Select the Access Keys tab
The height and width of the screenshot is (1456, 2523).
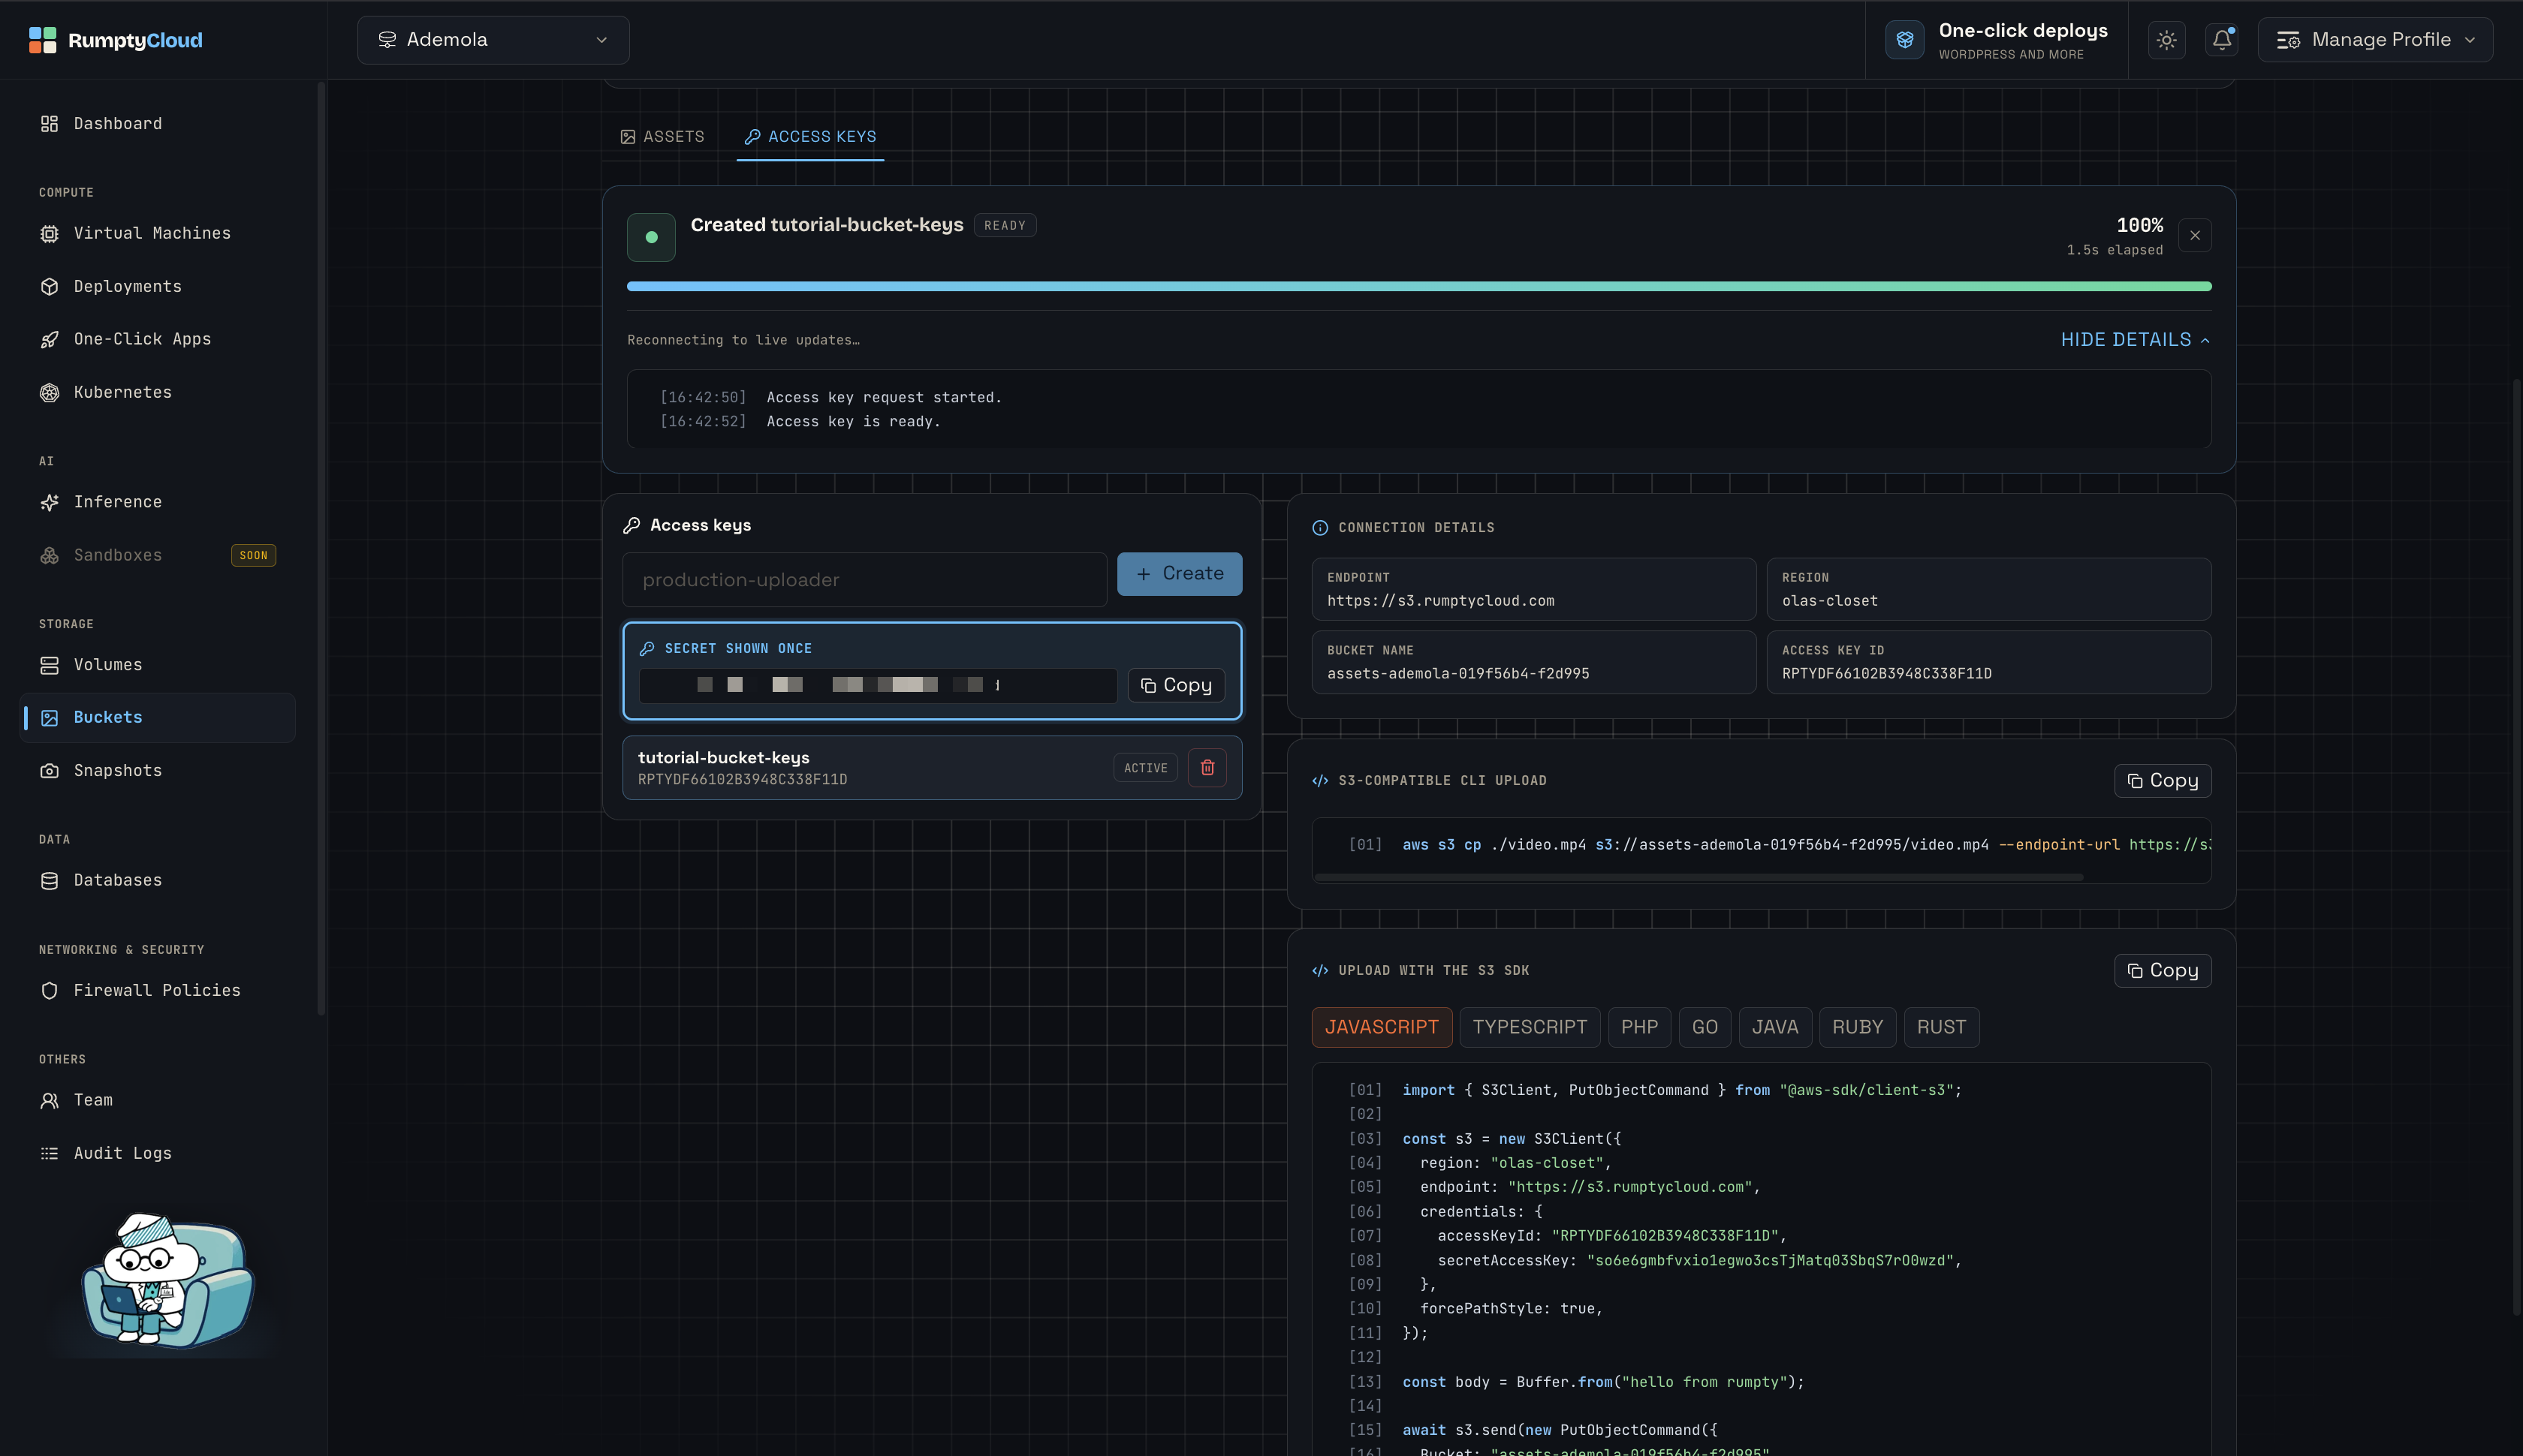pyautogui.click(x=810, y=137)
